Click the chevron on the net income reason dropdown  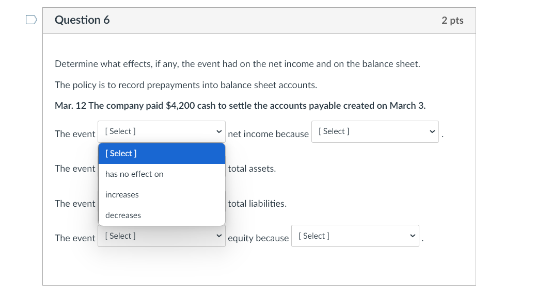pos(432,132)
